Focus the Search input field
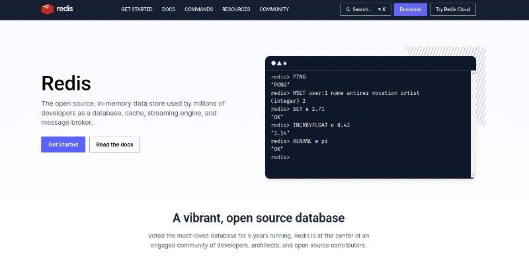 [364, 9]
